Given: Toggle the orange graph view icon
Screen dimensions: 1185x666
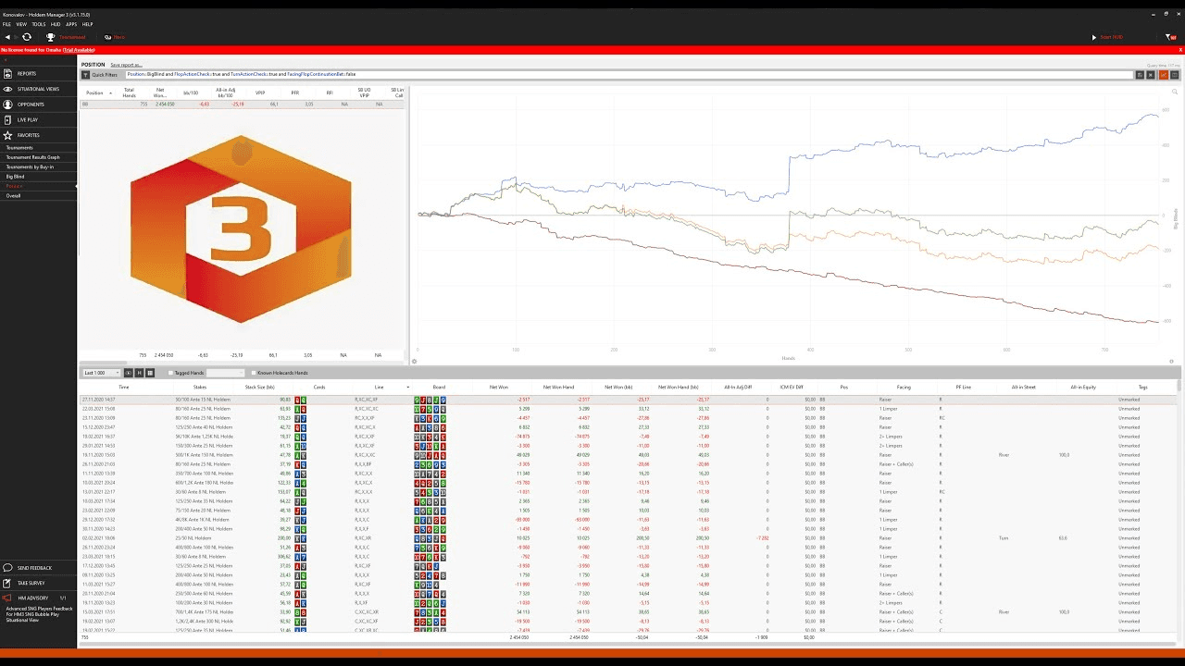Looking at the screenshot, I should tap(1164, 75).
